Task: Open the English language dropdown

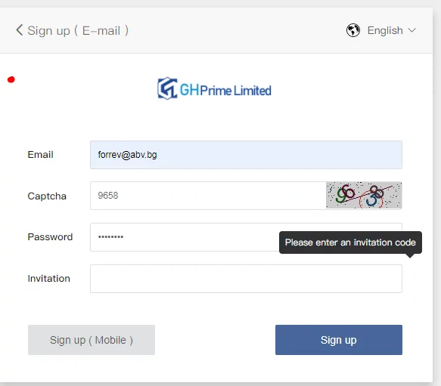Action: (x=385, y=30)
